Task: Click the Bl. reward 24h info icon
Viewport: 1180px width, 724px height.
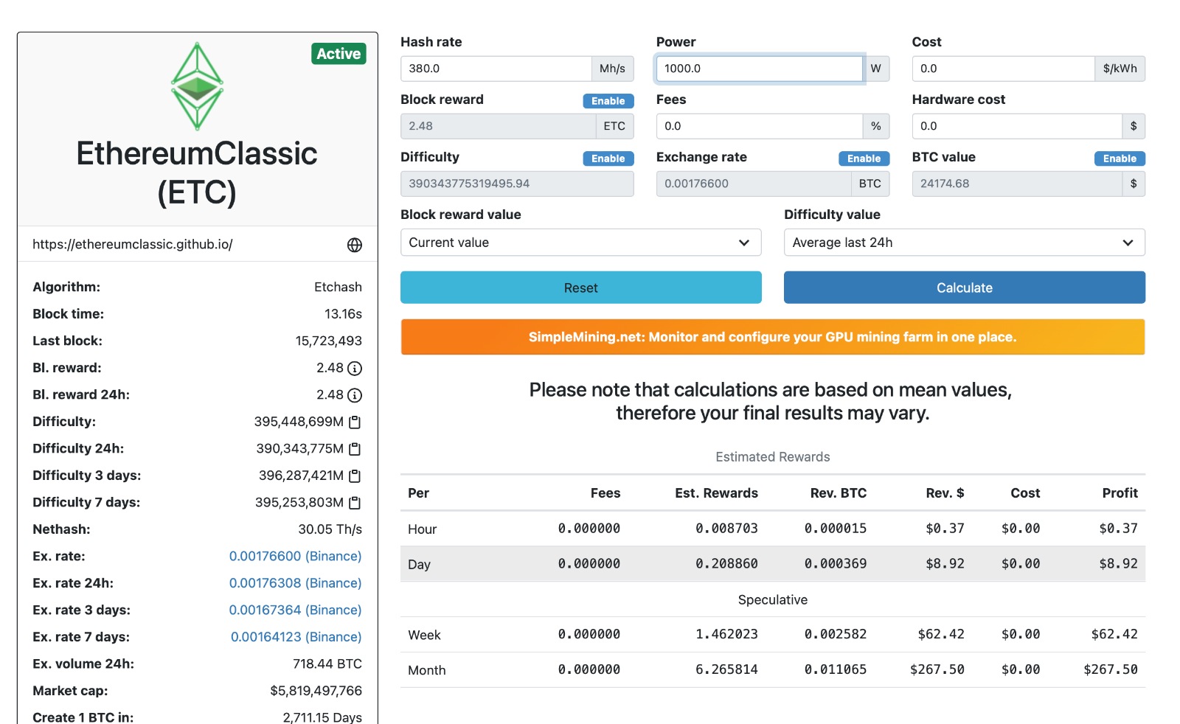Action: [355, 395]
